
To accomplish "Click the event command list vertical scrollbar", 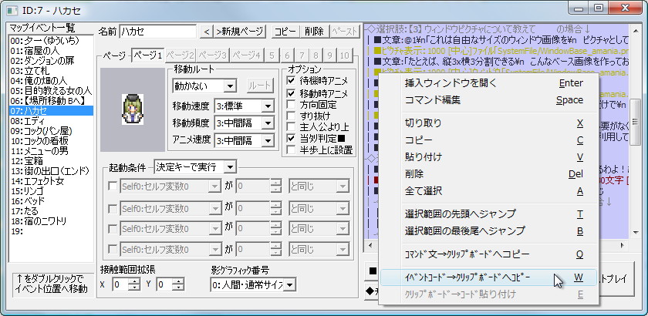I will pos(636,130).
